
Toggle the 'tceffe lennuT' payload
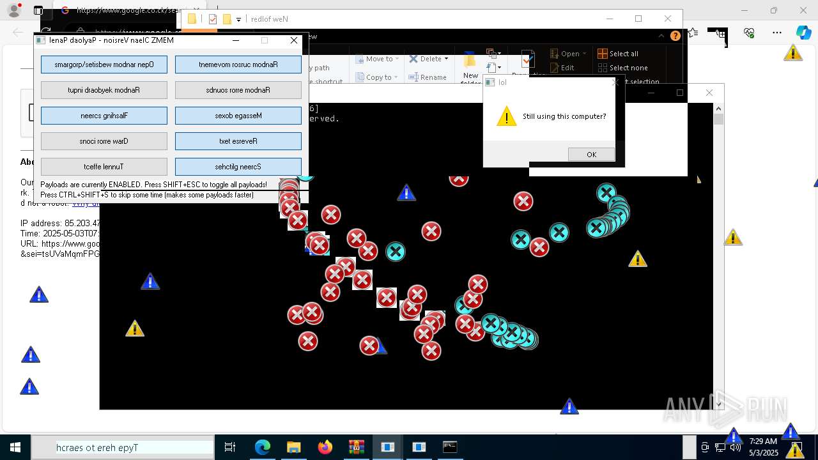[104, 167]
